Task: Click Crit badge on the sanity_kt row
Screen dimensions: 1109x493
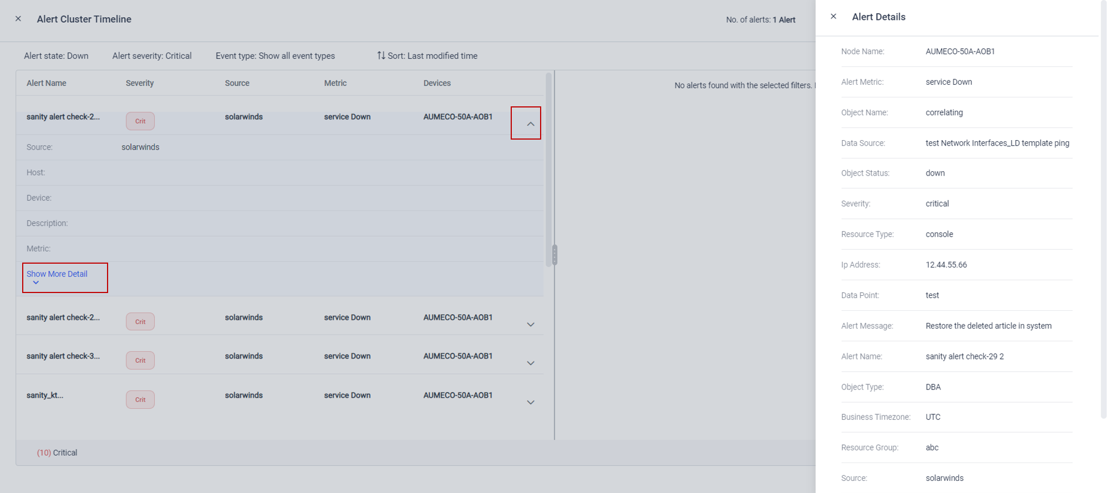Action: 140,399
